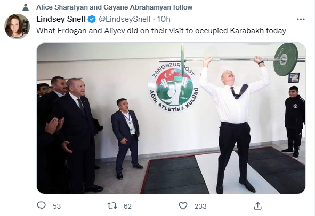Click the follower person icon at top

coord(26,7)
